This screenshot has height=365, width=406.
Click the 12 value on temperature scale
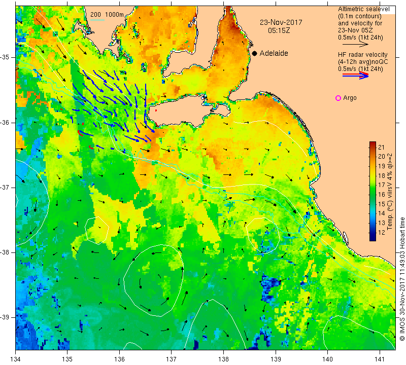pos(382,233)
